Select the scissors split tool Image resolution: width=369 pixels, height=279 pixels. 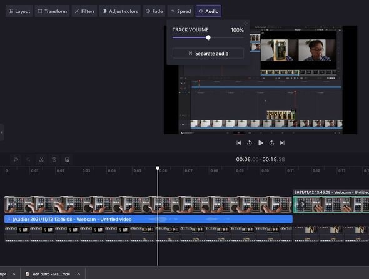tap(41, 160)
